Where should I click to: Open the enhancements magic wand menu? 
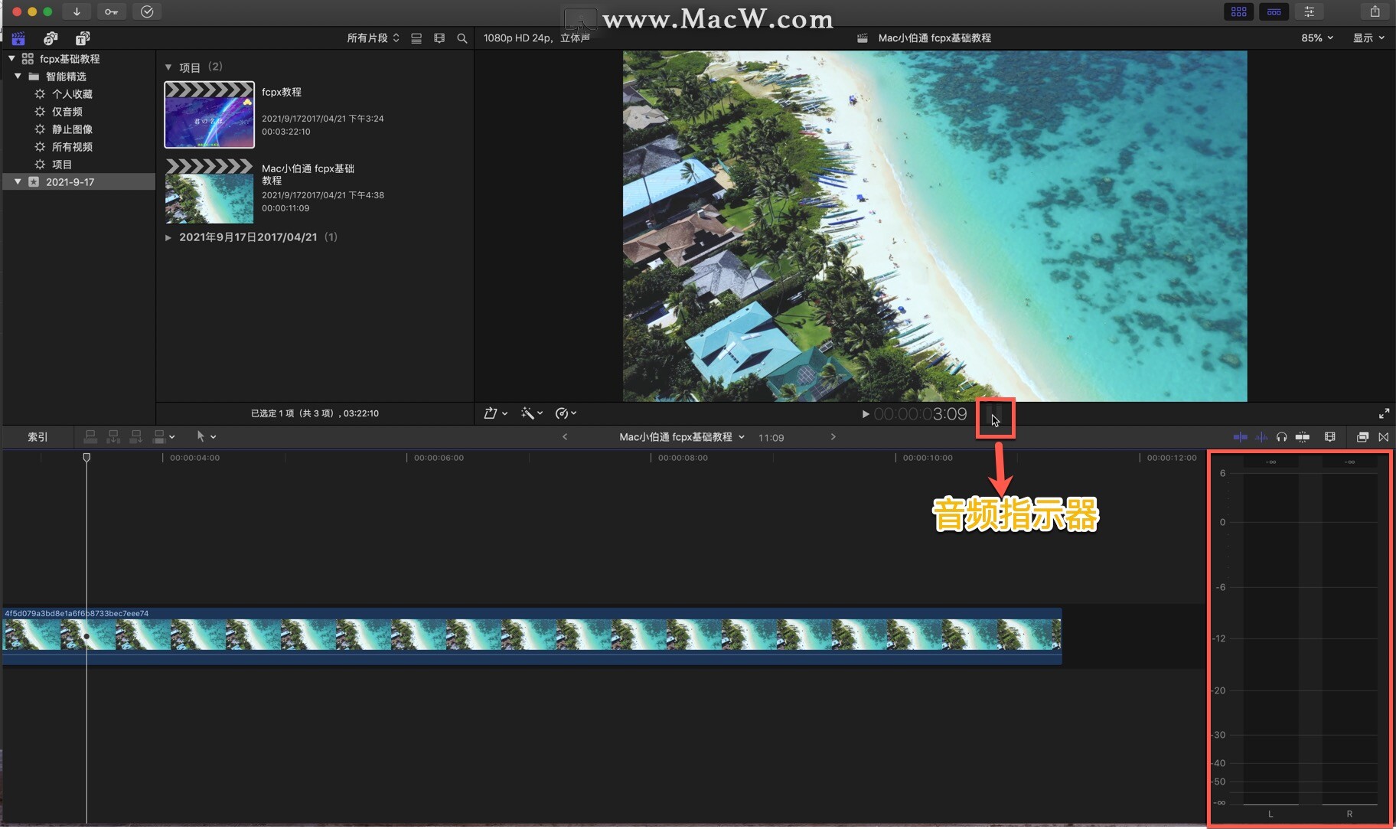pyautogui.click(x=532, y=413)
